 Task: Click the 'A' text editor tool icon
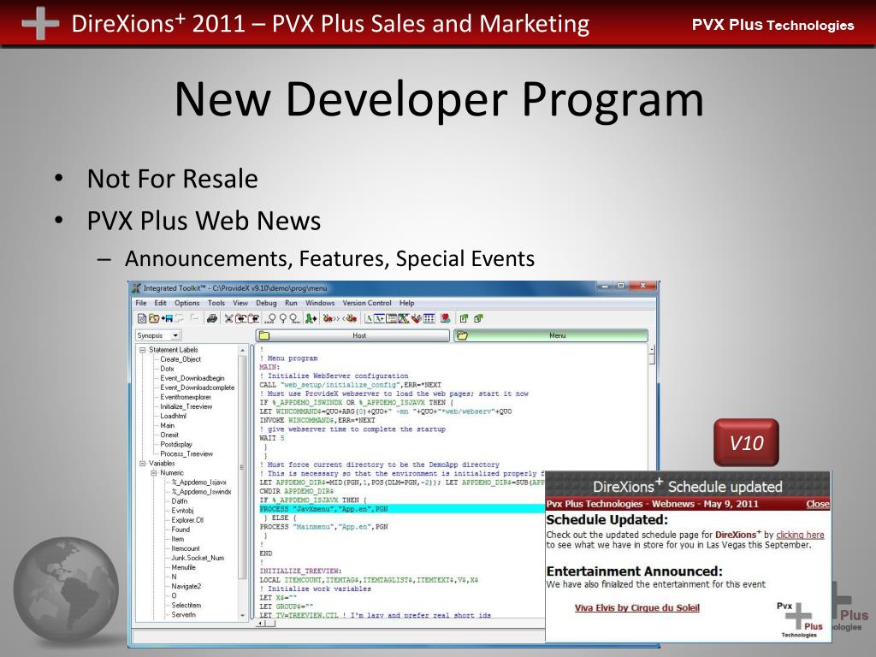[369, 318]
